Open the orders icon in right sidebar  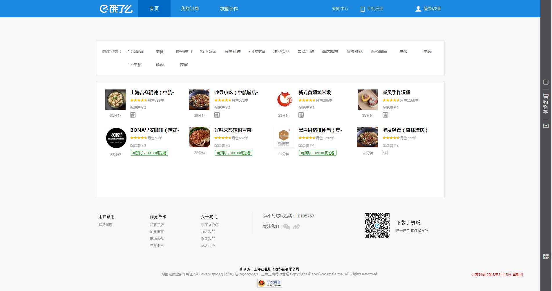(546, 82)
